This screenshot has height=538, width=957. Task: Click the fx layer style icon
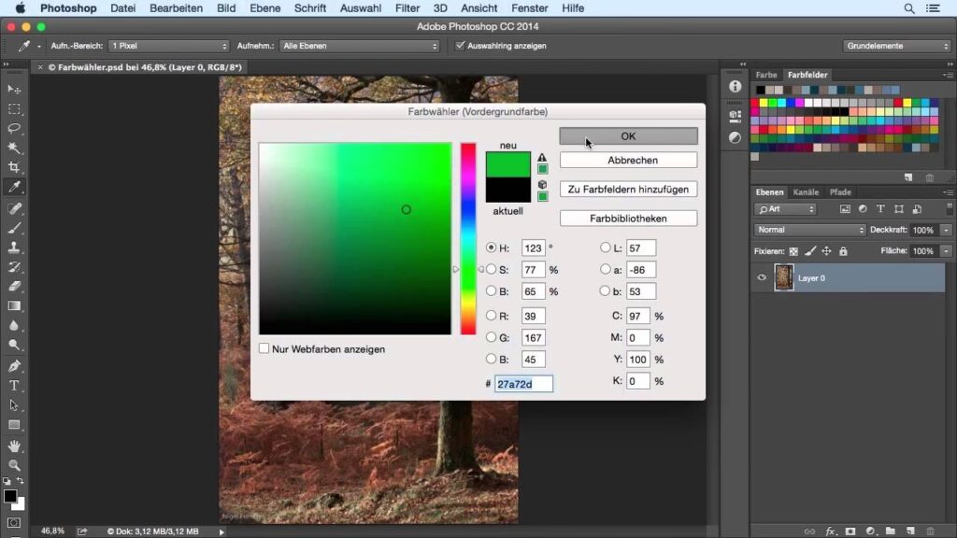(x=830, y=531)
